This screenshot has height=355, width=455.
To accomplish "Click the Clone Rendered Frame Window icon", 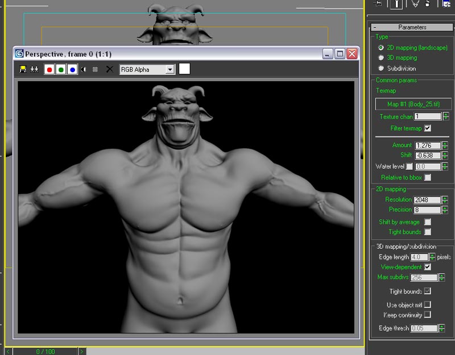I will click(34, 69).
